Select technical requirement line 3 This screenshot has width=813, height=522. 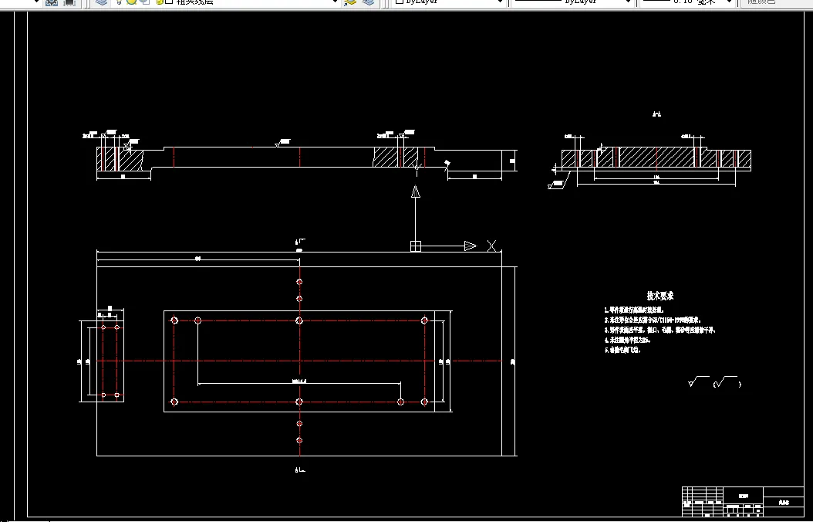tap(660, 330)
